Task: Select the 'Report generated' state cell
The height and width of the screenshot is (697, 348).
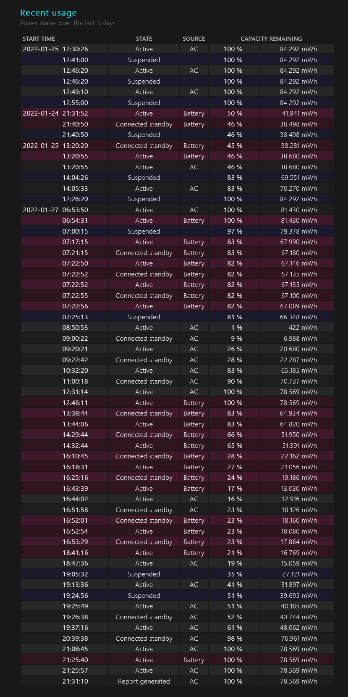Action: [x=144, y=681]
